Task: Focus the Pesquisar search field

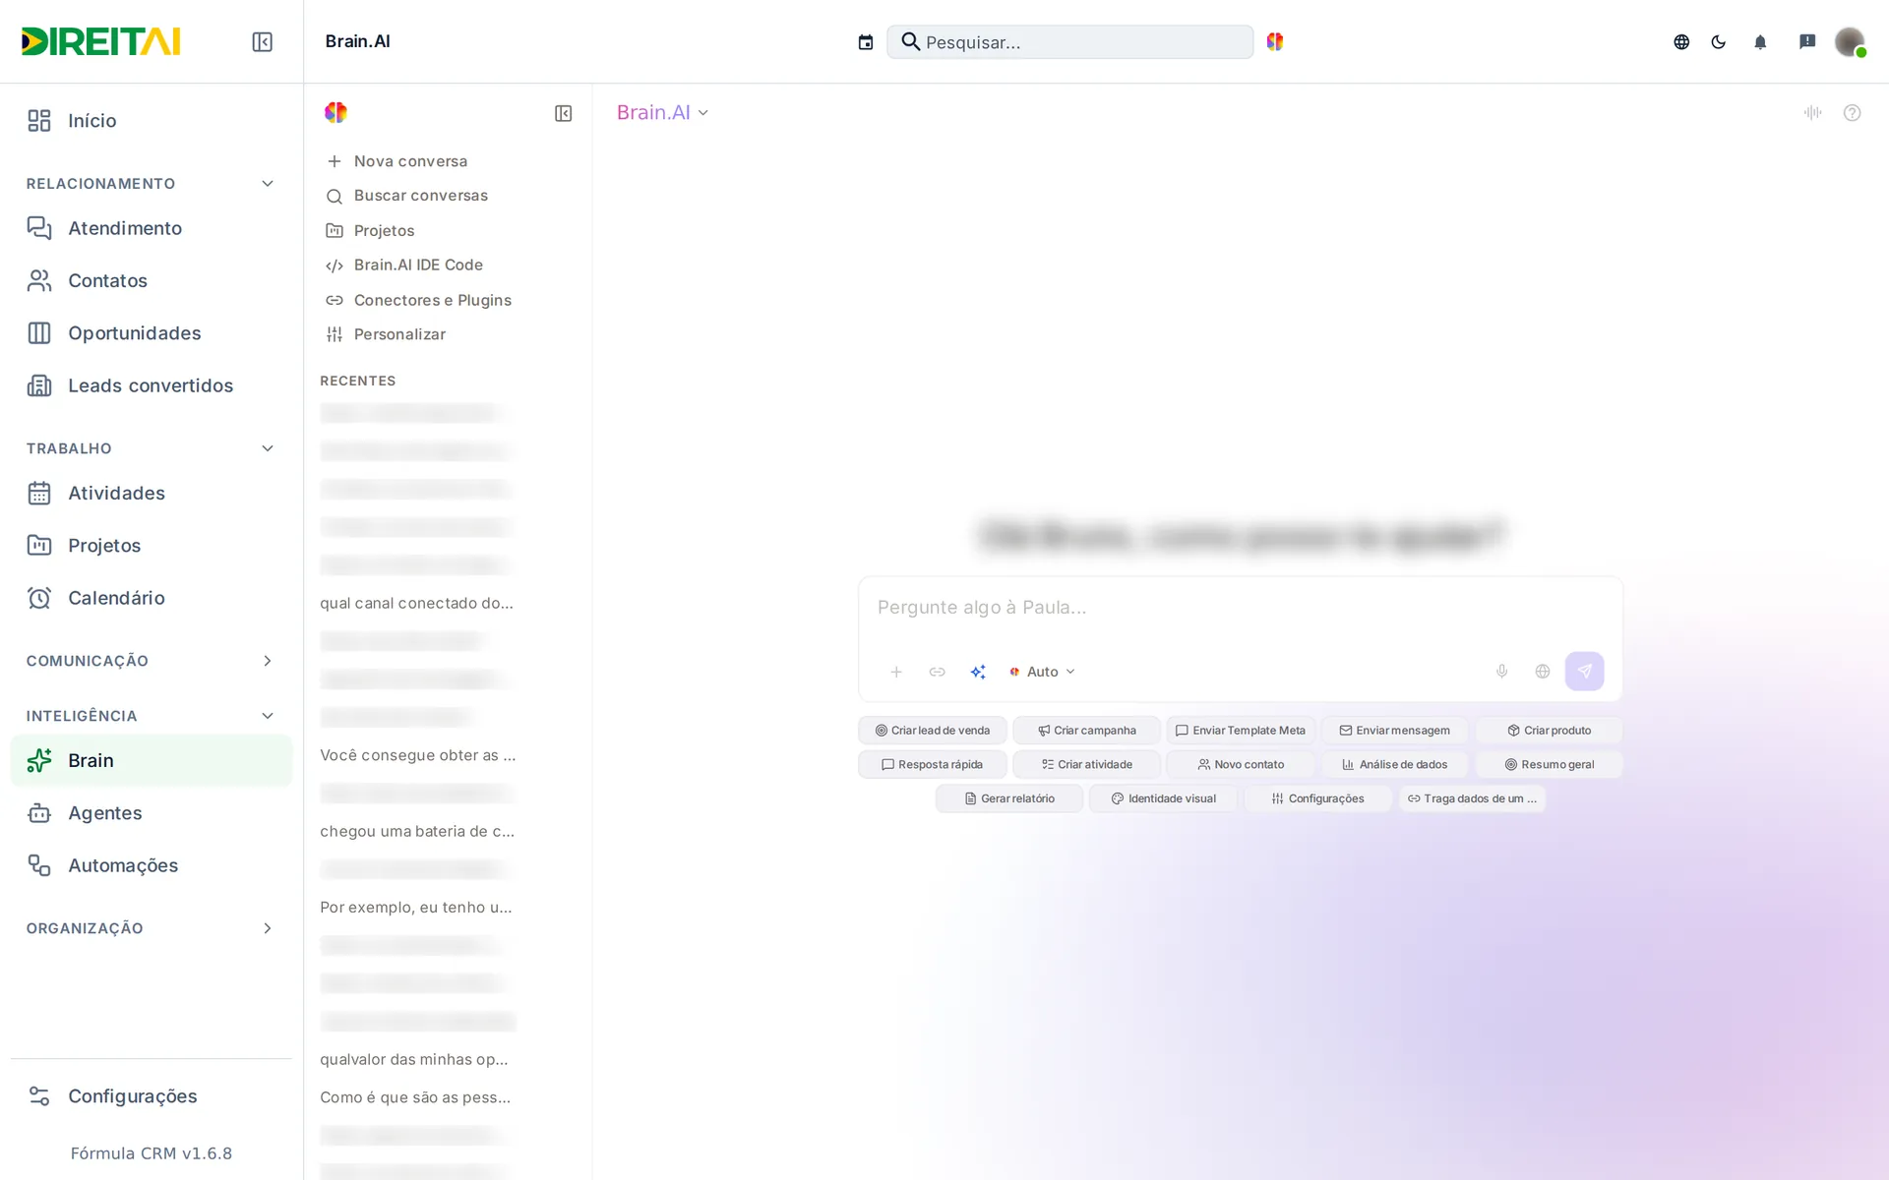Action: point(1069,42)
